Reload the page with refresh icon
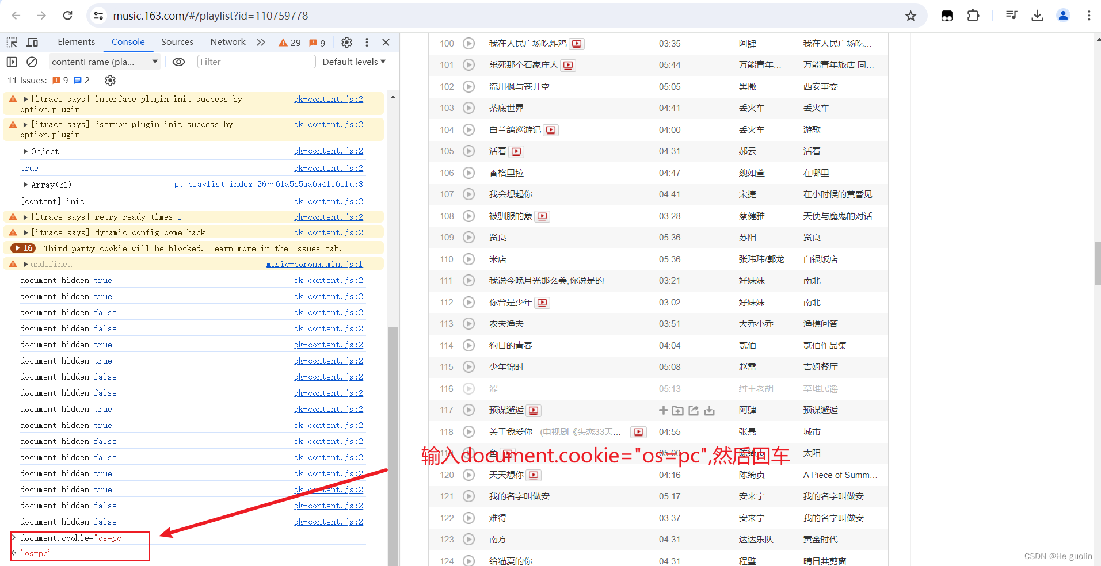Image resolution: width=1101 pixels, height=566 pixels. [67, 16]
